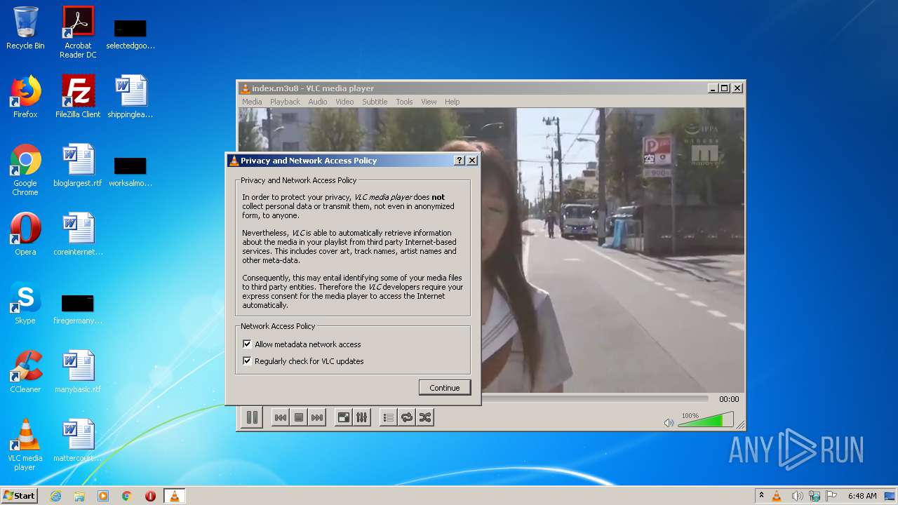
Task: Click the 00:00 elapsed time label
Action: [729, 399]
